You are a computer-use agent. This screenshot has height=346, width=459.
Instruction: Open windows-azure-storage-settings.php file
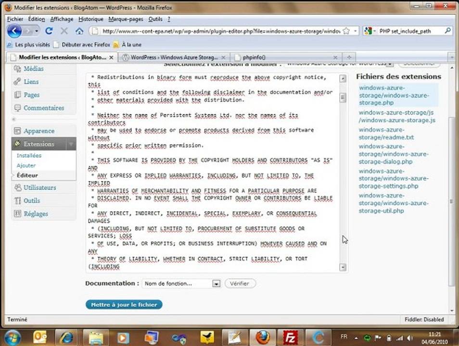click(394, 178)
